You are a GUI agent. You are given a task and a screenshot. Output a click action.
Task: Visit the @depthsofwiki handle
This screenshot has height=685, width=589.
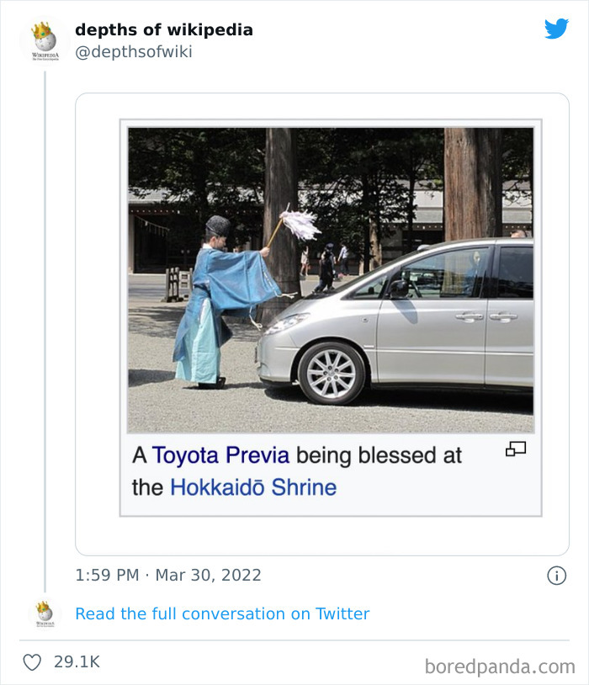(x=134, y=52)
